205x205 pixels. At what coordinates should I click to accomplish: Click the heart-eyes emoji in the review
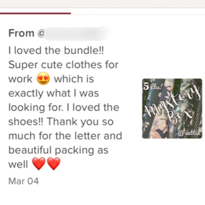[43, 78]
